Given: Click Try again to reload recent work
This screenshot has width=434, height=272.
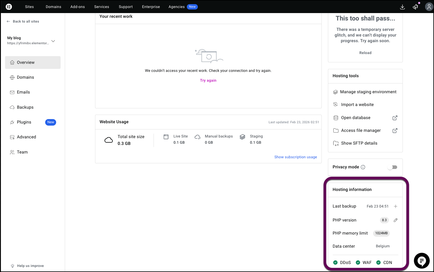Looking at the screenshot, I should pyautogui.click(x=208, y=80).
